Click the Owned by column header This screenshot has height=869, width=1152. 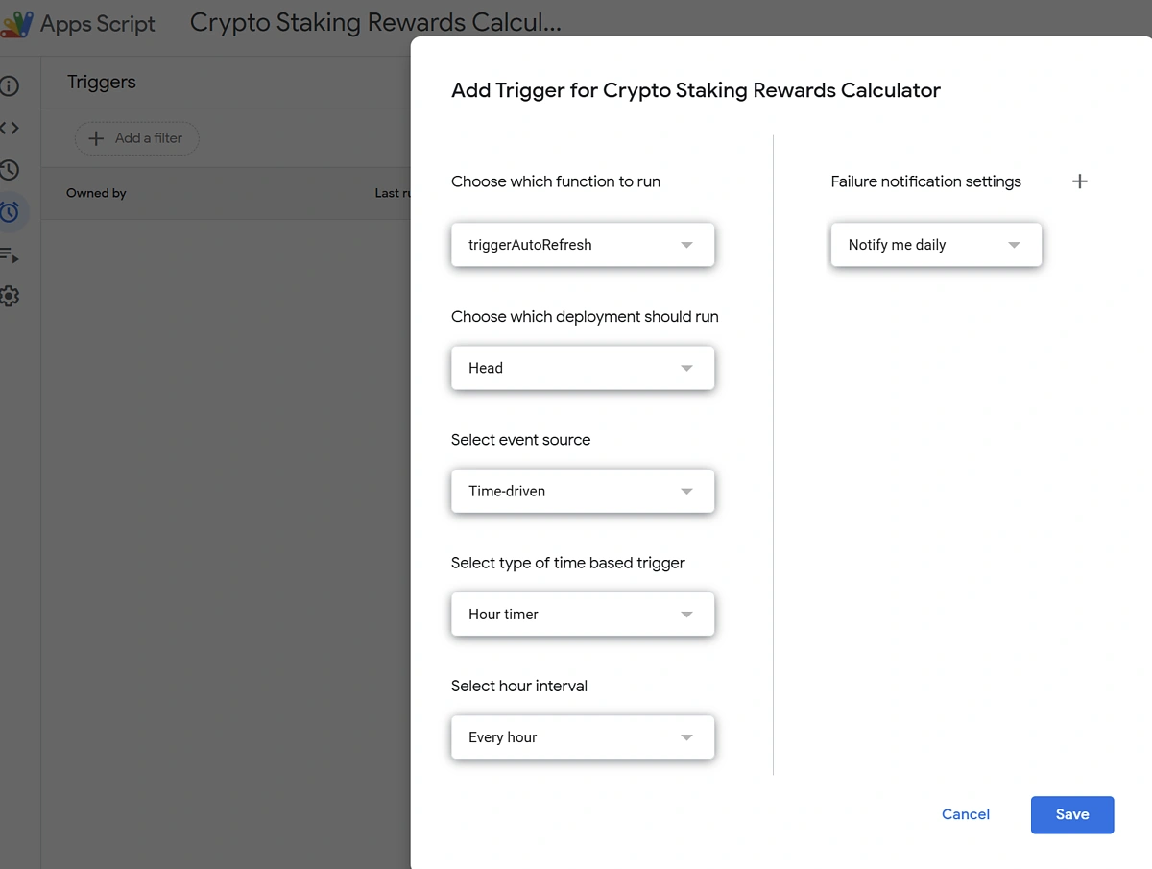95,193
